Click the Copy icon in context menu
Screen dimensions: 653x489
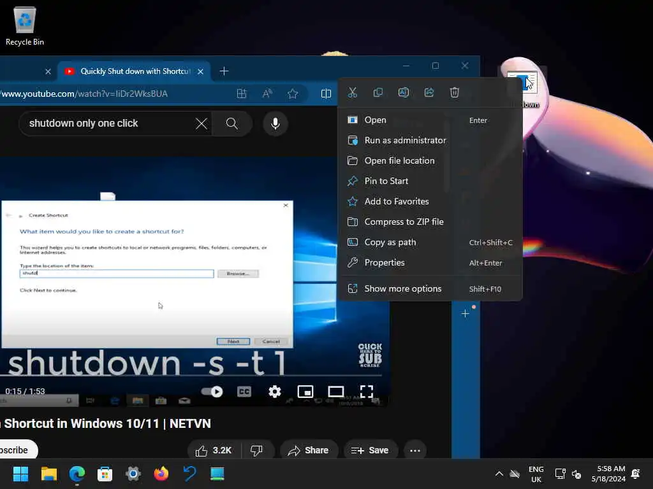[378, 92]
